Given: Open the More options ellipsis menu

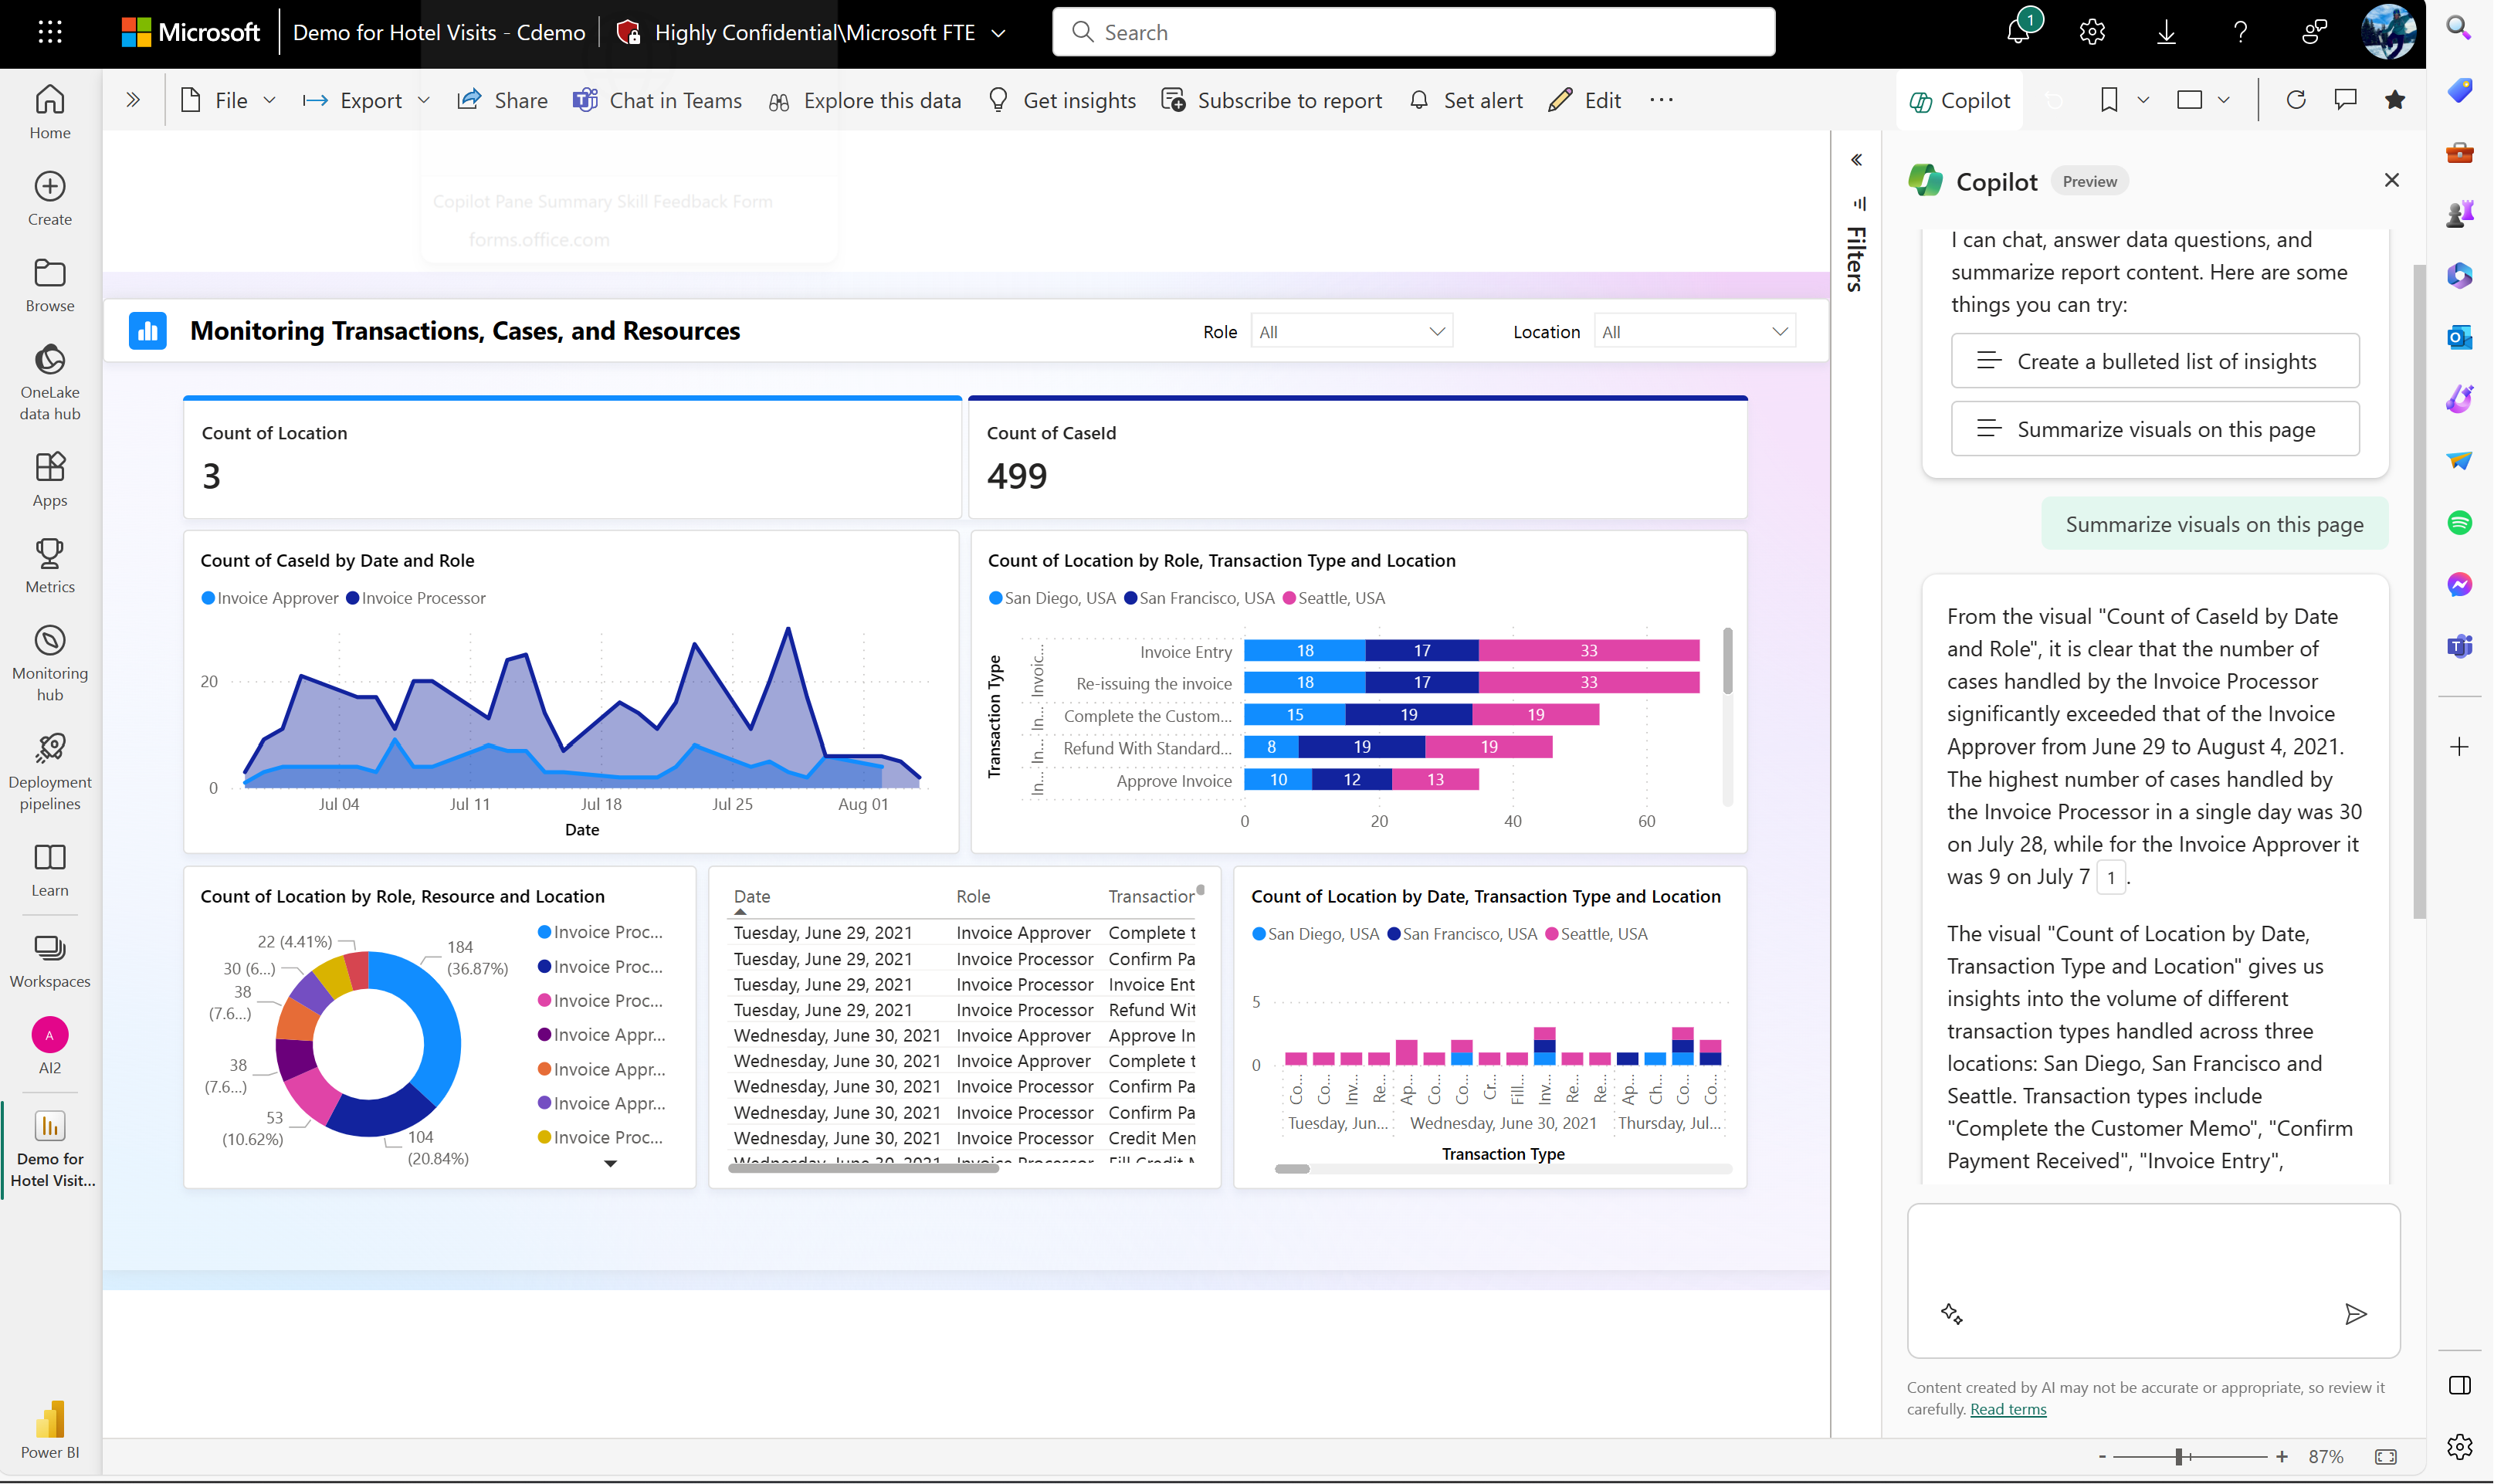Looking at the screenshot, I should click(1660, 100).
